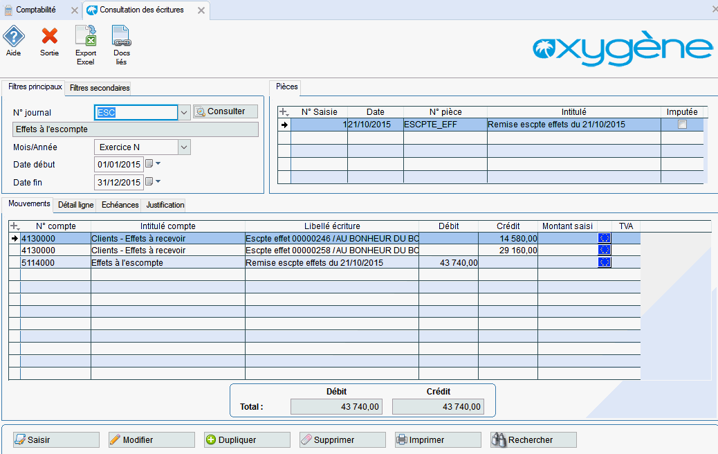Close the Consultation des écritures tab

201,10
